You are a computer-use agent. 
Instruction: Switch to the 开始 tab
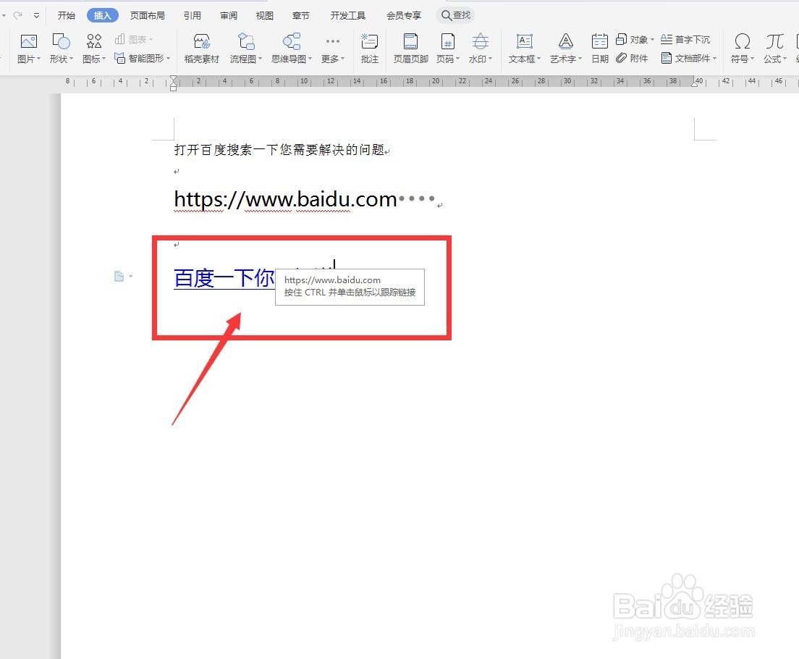(x=67, y=15)
